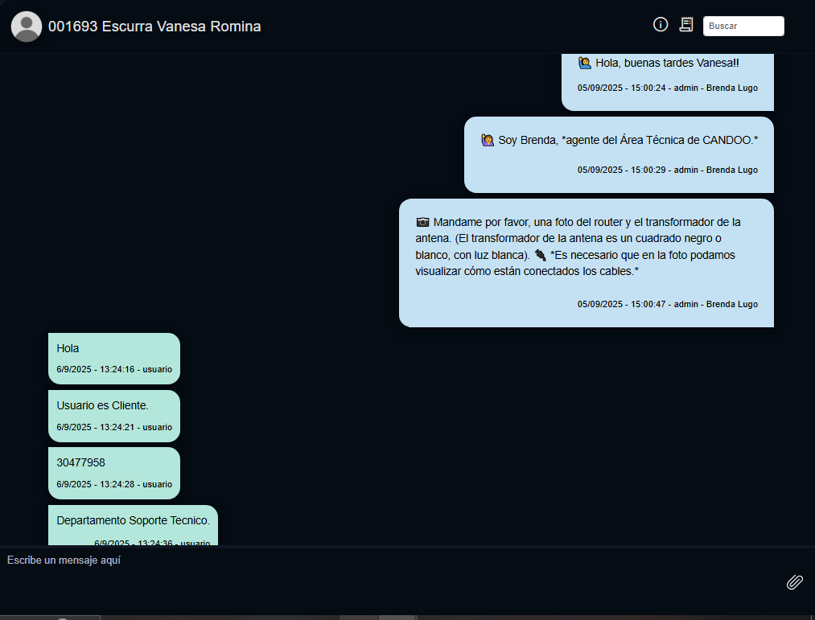The image size is (815, 620).
Task: Click the paperclip attach file icon
Action: coord(794,582)
